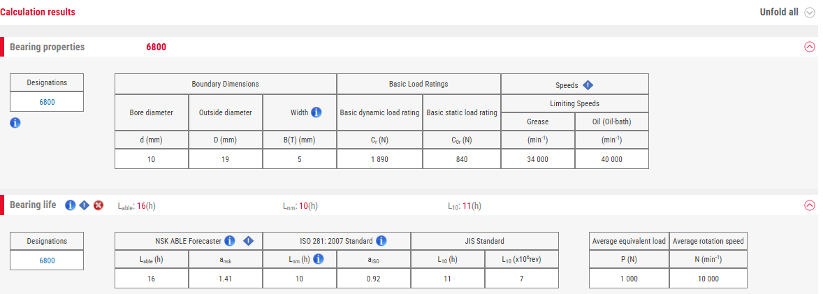This screenshot has width=823, height=294.
Task: Click the L10 (x10⁶rev) value 7
Action: pyautogui.click(x=521, y=279)
